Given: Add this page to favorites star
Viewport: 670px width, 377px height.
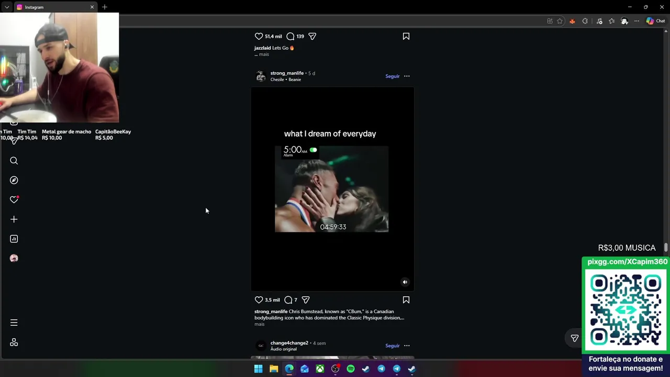Looking at the screenshot, I should click(560, 21).
